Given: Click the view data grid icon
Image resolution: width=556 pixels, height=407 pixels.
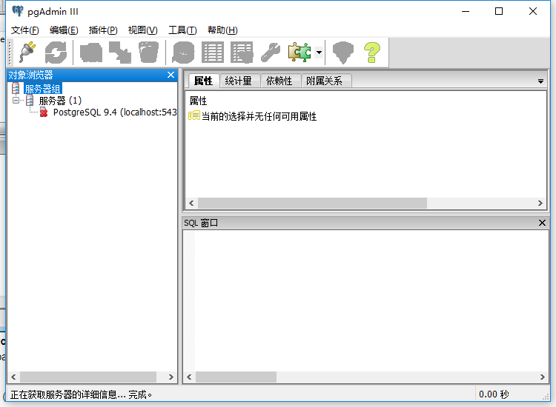Looking at the screenshot, I should 213,53.
